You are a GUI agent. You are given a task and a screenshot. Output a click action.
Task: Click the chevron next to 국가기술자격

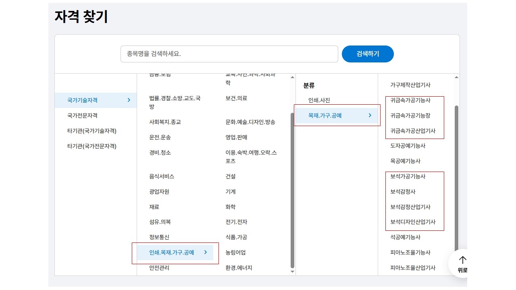[129, 100]
